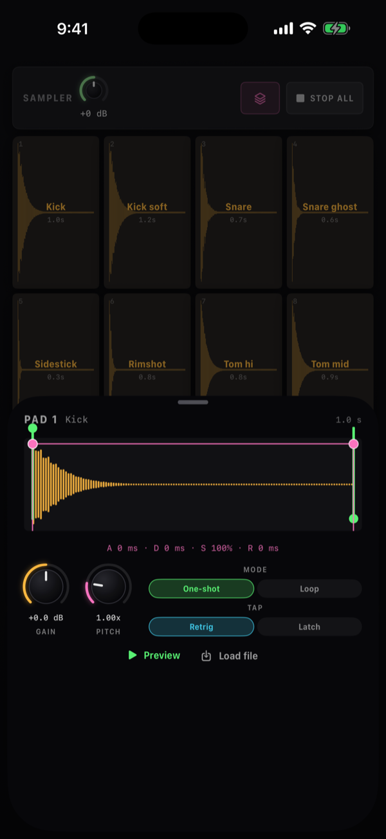Click the 1.00x pitch value
This screenshot has height=839, width=386.
[108, 618]
